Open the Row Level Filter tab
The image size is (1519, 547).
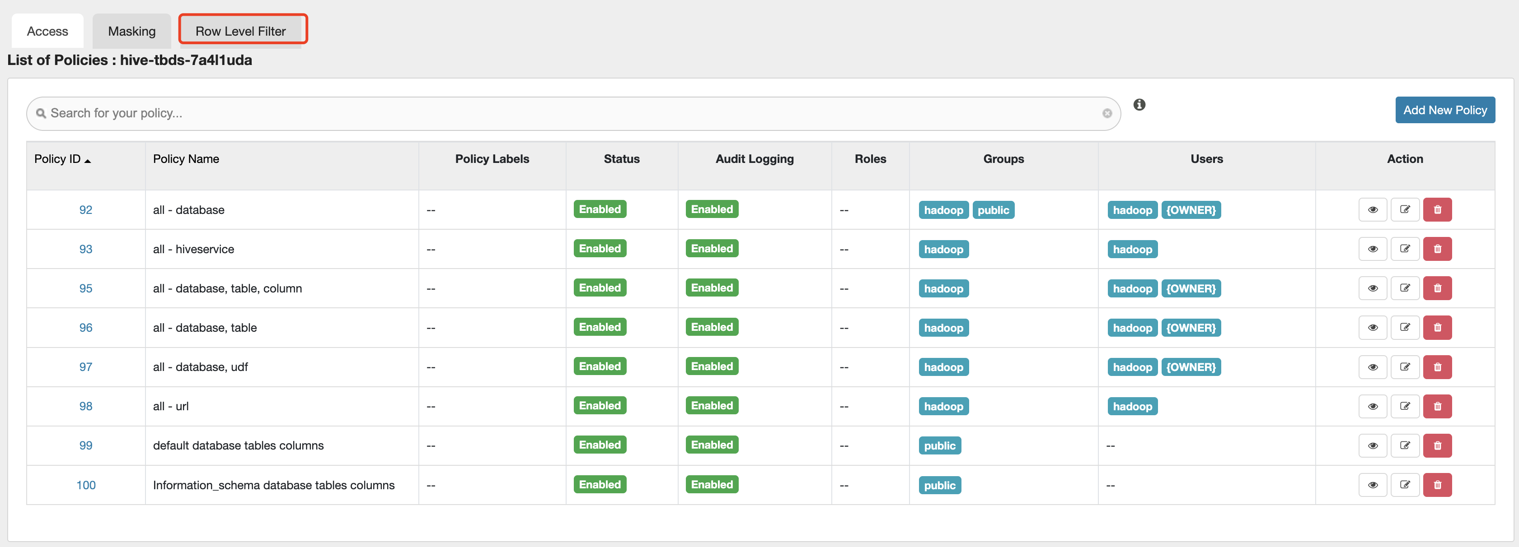pyautogui.click(x=240, y=31)
